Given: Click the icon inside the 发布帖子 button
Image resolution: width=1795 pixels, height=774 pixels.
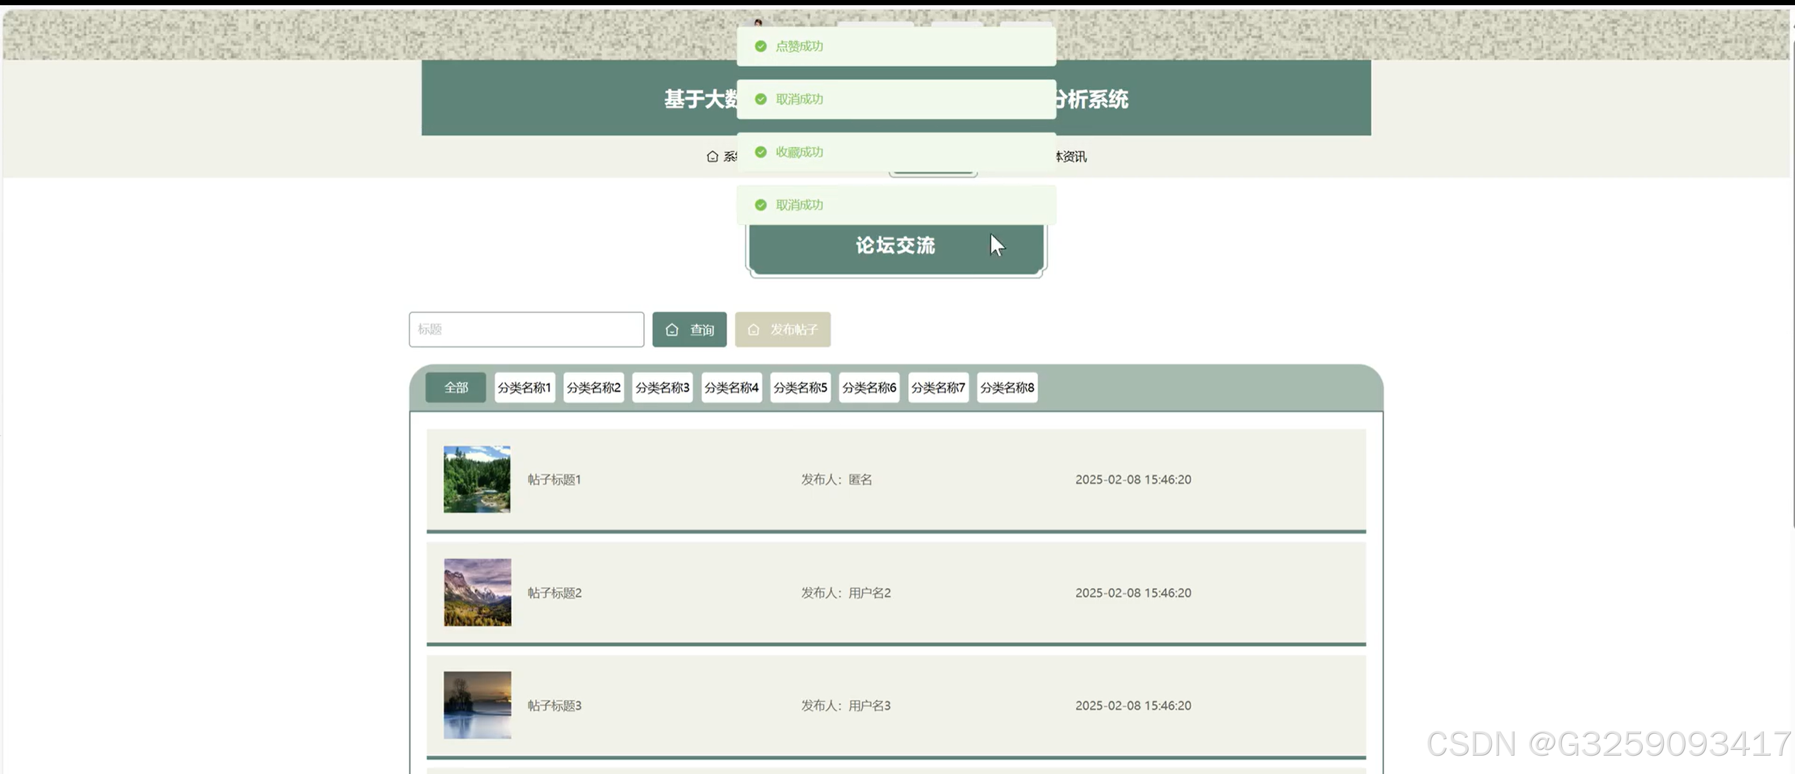Looking at the screenshot, I should click(753, 330).
